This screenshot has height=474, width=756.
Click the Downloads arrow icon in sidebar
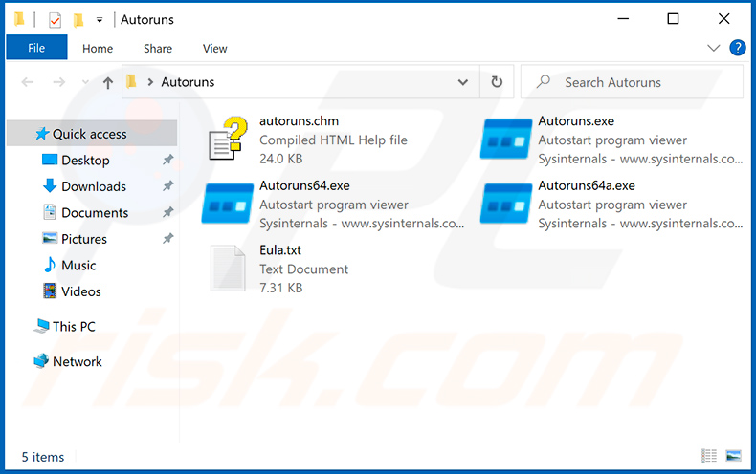[50, 185]
